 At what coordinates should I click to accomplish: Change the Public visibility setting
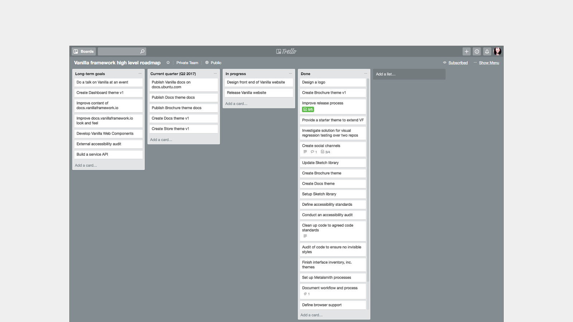pyautogui.click(x=213, y=63)
